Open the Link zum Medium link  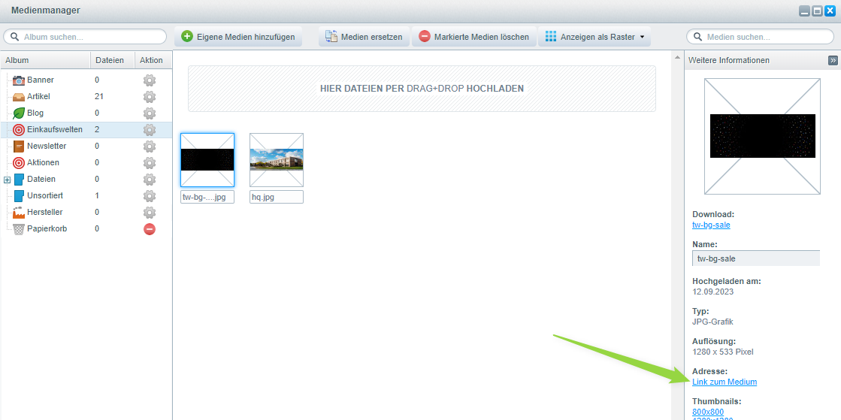tap(725, 382)
